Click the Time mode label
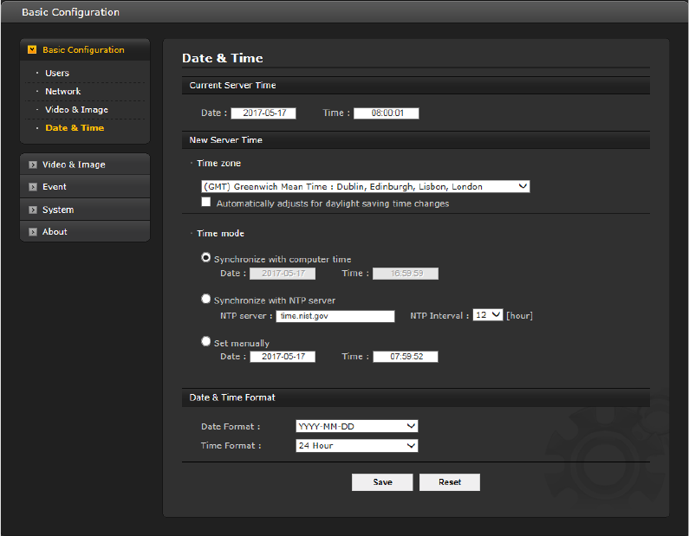The width and height of the screenshot is (689, 536). point(220,234)
